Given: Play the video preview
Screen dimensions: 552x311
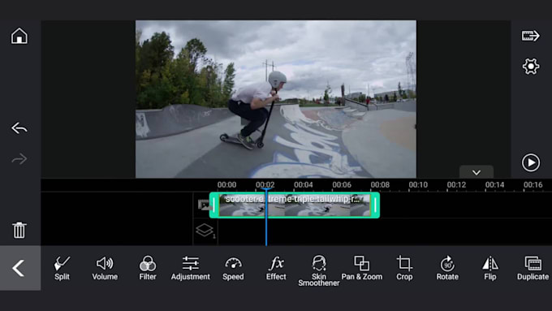Looking at the screenshot, I should point(531,162).
